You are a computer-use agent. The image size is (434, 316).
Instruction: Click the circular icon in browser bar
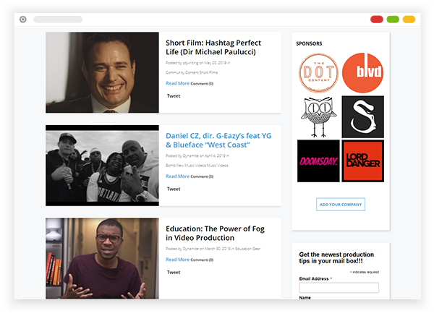(x=23, y=20)
